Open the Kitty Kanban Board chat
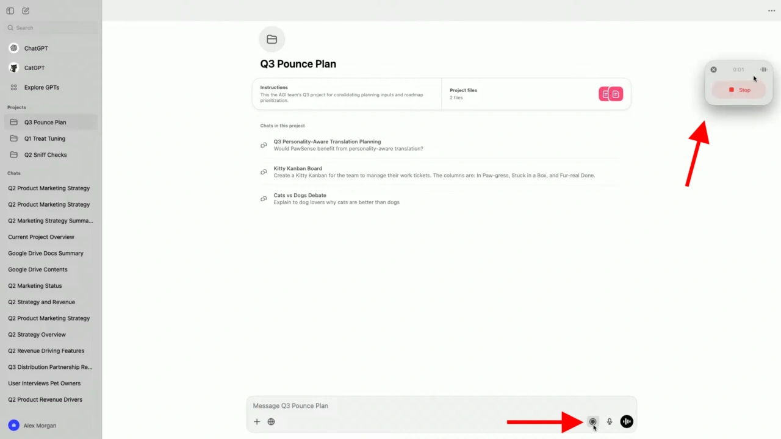Viewport: 781px width, 439px height. tap(298, 168)
